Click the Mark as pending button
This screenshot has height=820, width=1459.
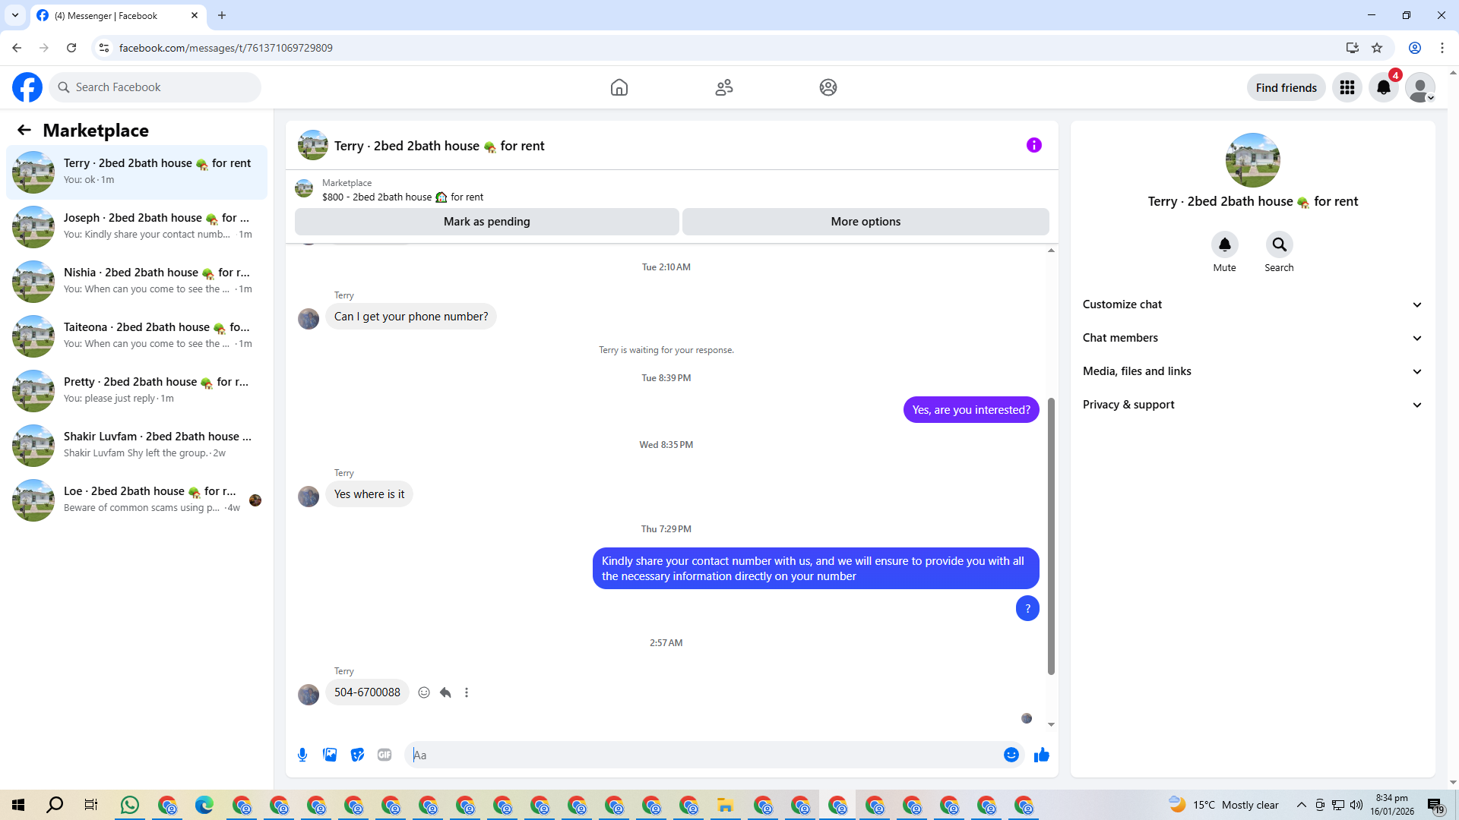pyautogui.click(x=486, y=222)
